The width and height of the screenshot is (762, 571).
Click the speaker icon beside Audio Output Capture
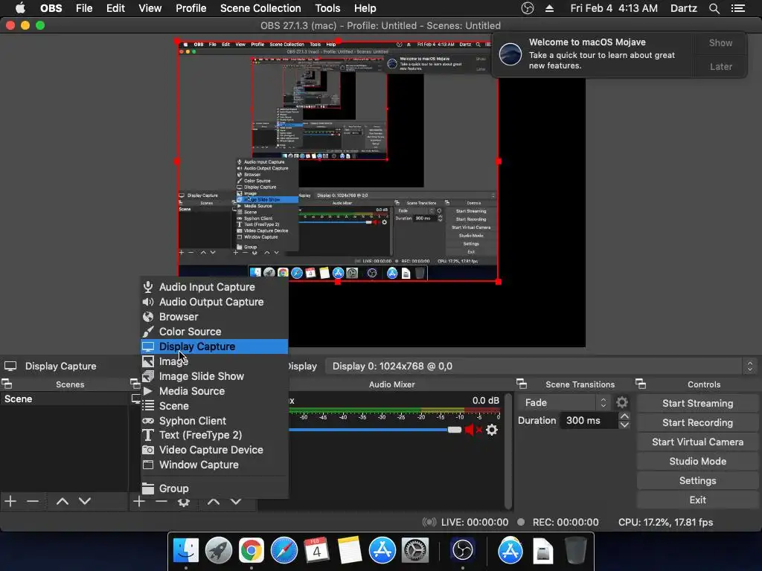[x=148, y=302]
